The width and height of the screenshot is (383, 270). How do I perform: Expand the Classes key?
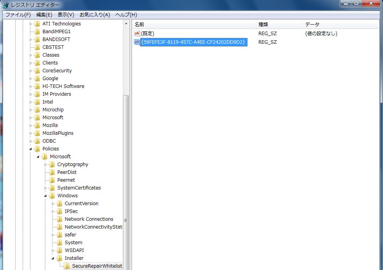30,55
